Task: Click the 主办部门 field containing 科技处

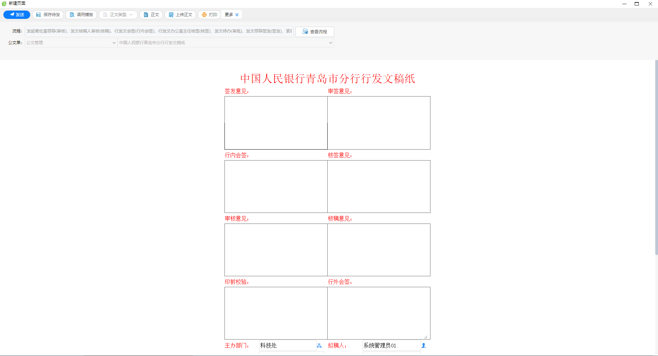Action: click(288, 345)
